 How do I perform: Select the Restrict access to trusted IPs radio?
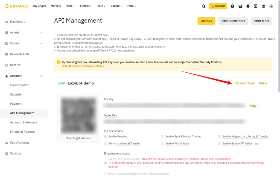click(x=105, y=174)
